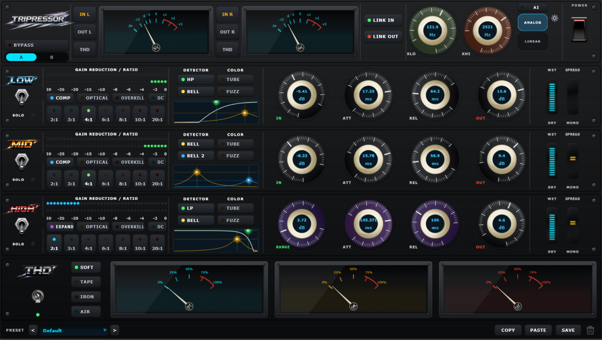
Task: Select OUT L meter source
Action: point(85,32)
